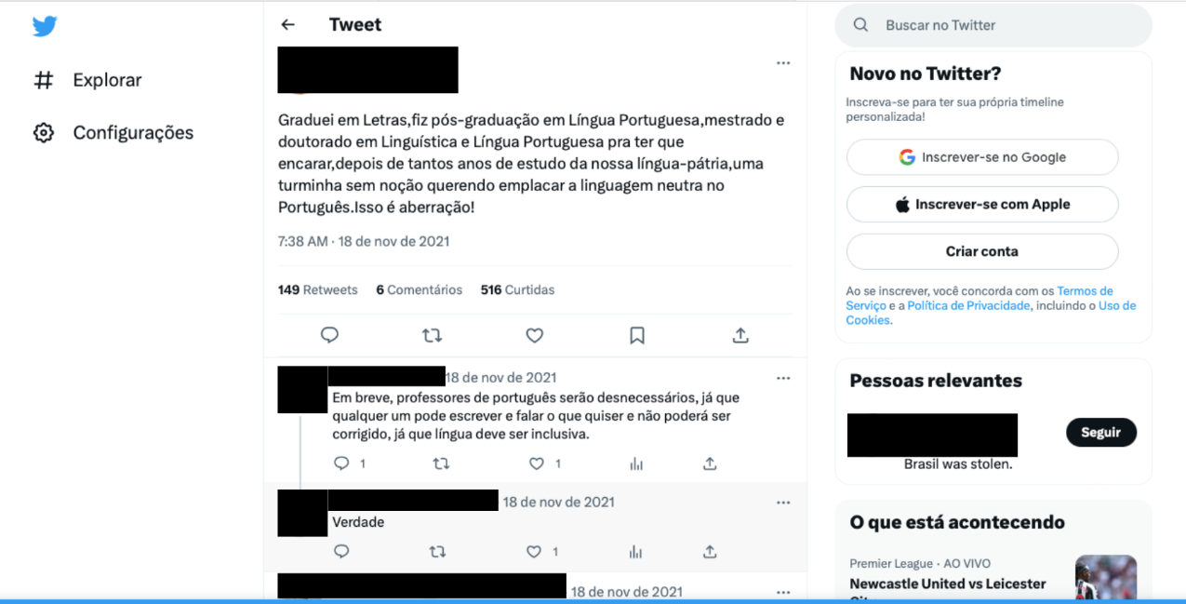Like the 'Verdade' reply
The image size is (1186, 604).
[534, 552]
